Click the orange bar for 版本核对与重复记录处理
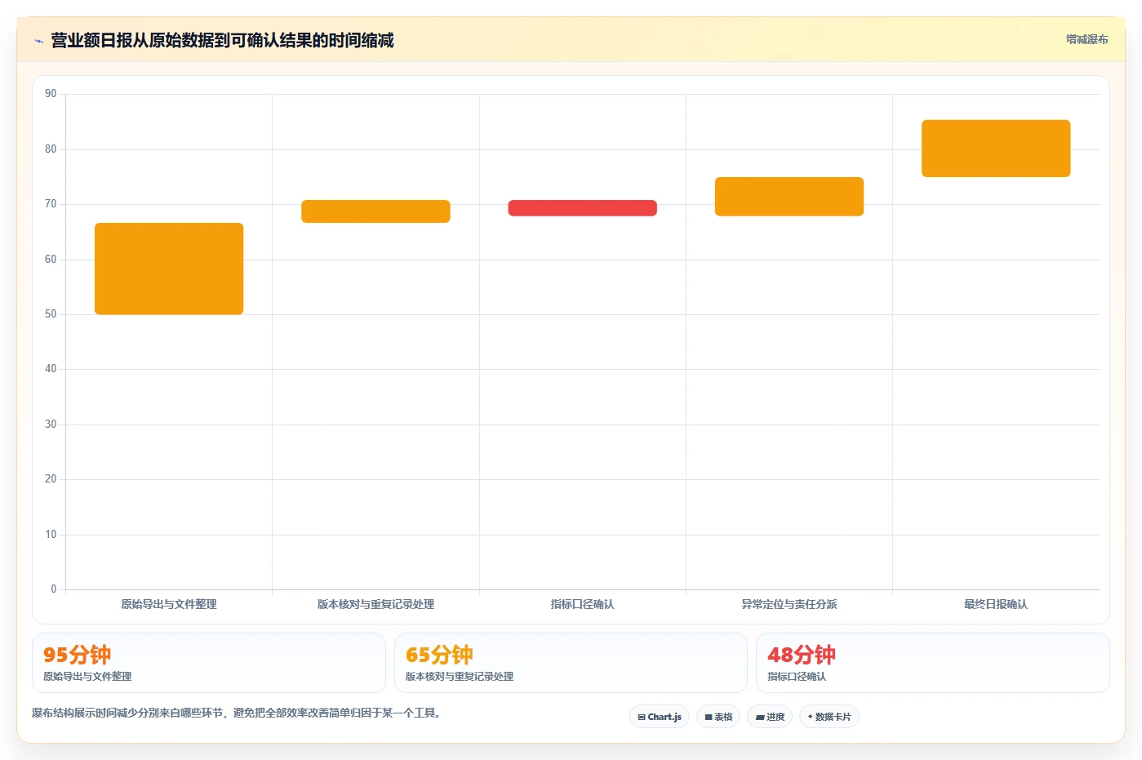Screen dimensions: 1142x760 click(375, 211)
